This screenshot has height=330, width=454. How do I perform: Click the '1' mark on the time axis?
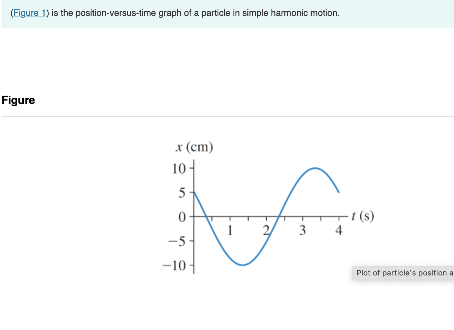tap(230, 230)
